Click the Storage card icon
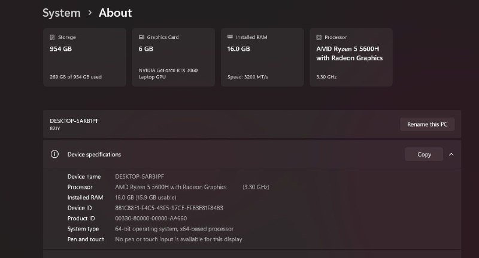Screen dimensions: 479x258 tap(52, 37)
